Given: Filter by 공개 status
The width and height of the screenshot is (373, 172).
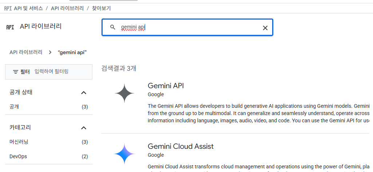Looking at the screenshot, I should tap(14, 107).
